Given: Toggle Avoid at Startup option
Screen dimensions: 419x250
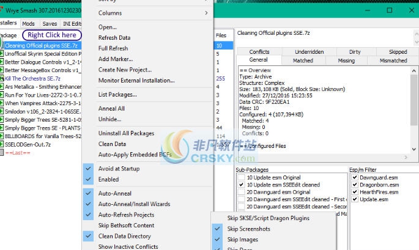Looking at the screenshot, I should [147, 169].
